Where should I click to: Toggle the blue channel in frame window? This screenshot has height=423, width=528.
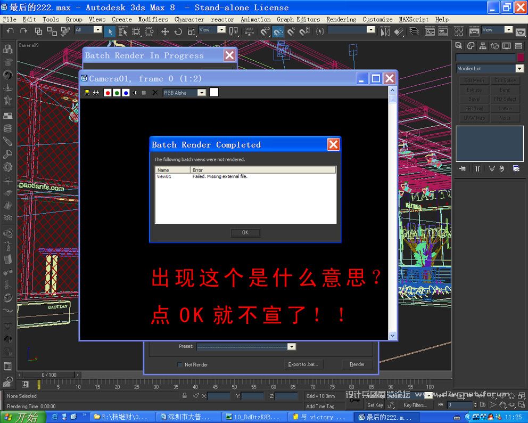(x=126, y=93)
